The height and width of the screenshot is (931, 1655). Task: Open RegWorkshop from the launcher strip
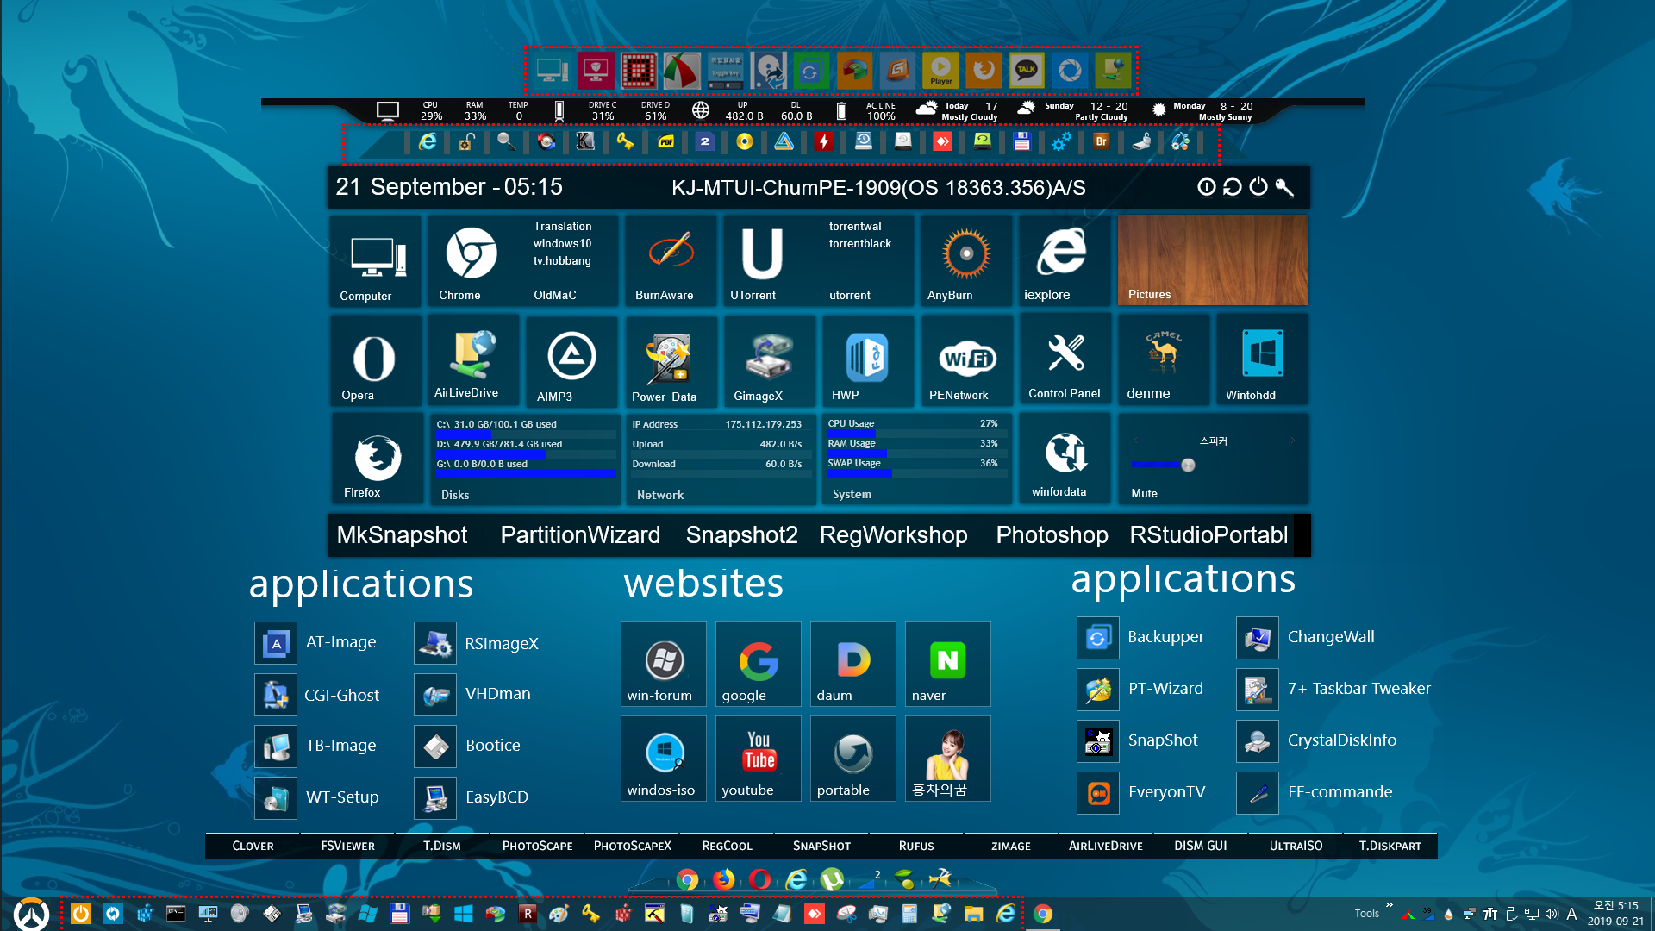coord(893,535)
